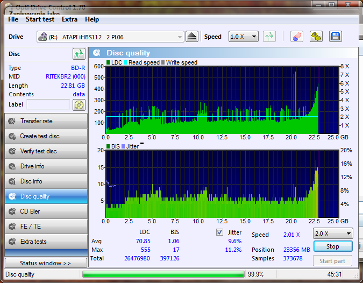Stop the running disc quality test
Image resolution: width=363 pixels, height=283 pixels.
(x=333, y=246)
